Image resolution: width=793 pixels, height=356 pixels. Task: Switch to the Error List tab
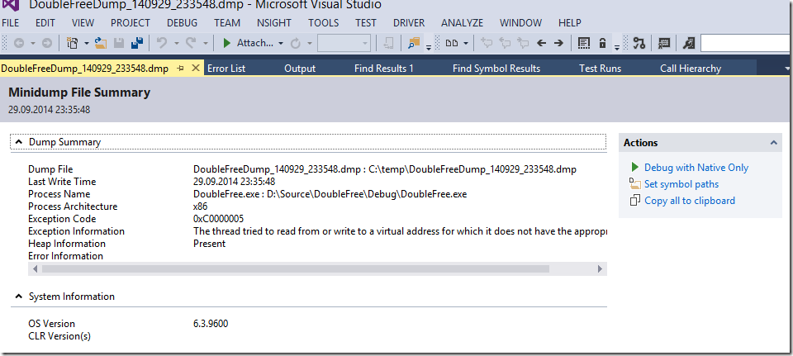click(226, 69)
